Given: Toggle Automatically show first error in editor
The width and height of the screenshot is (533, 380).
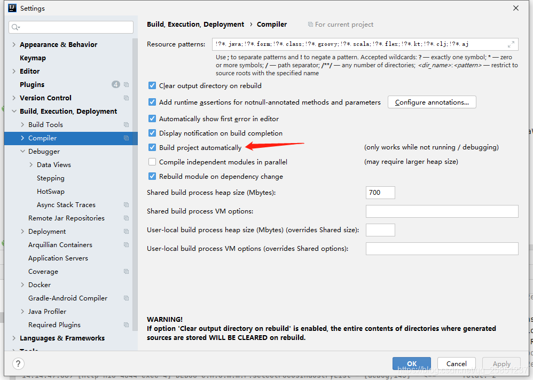Looking at the screenshot, I should pos(152,119).
